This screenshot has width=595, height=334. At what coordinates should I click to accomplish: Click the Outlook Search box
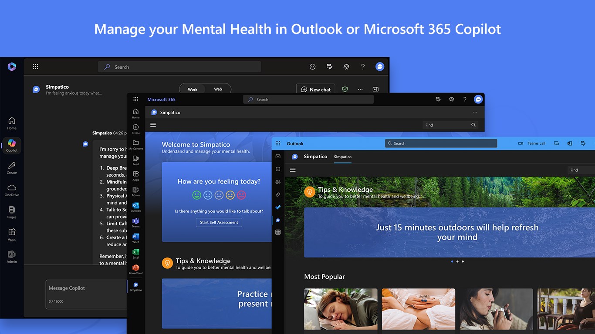pos(441,143)
